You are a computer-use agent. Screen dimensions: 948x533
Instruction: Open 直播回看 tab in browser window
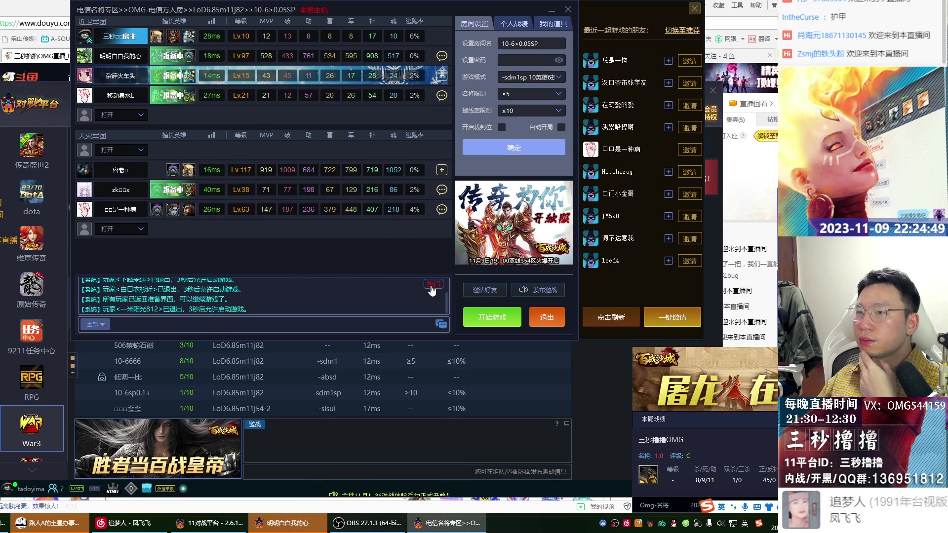click(750, 104)
